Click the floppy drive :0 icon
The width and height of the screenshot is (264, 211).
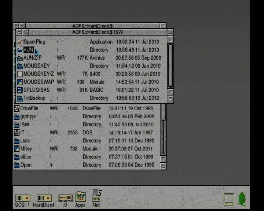pyautogui.click(x=65, y=198)
